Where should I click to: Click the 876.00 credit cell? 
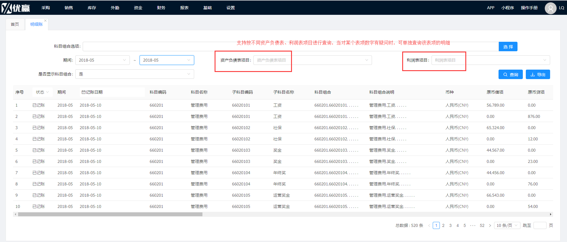coord(534,116)
